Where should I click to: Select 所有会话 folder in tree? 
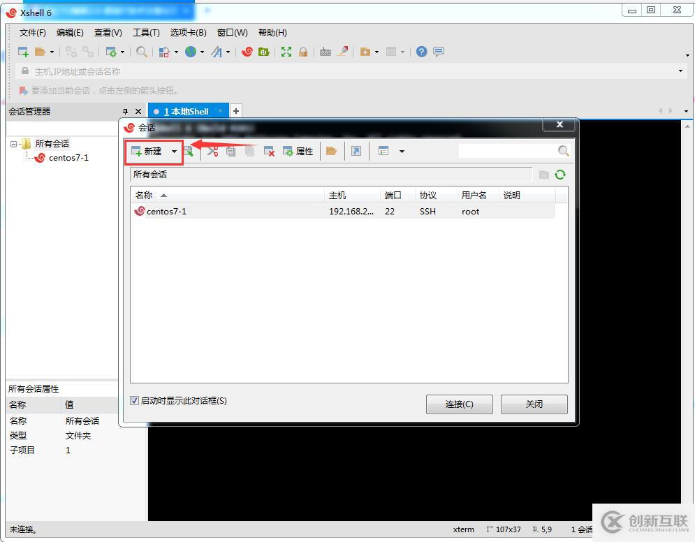(x=46, y=144)
